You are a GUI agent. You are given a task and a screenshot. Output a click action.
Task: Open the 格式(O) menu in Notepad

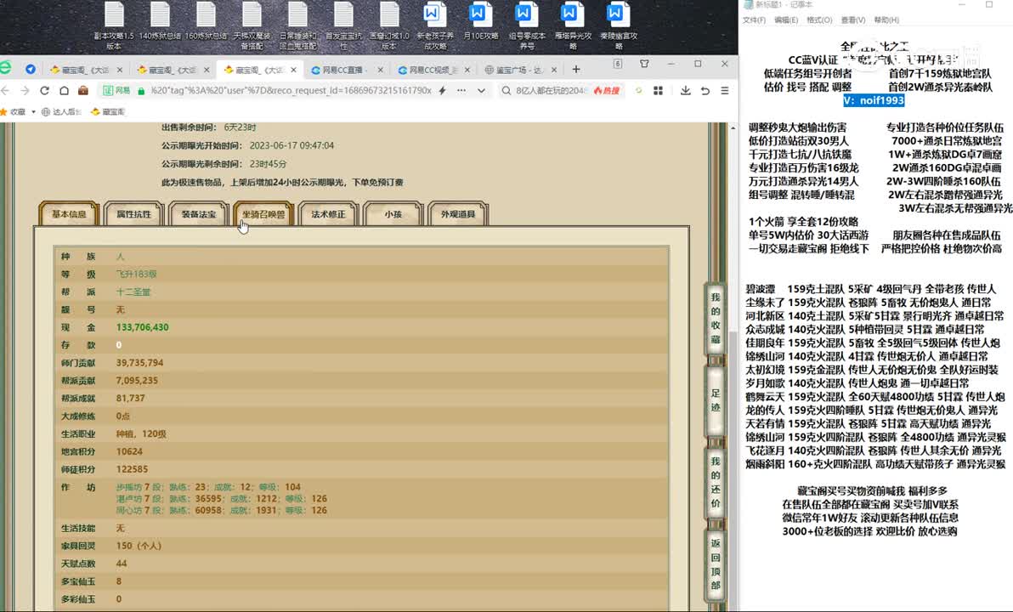pyautogui.click(x=818, y=20)
